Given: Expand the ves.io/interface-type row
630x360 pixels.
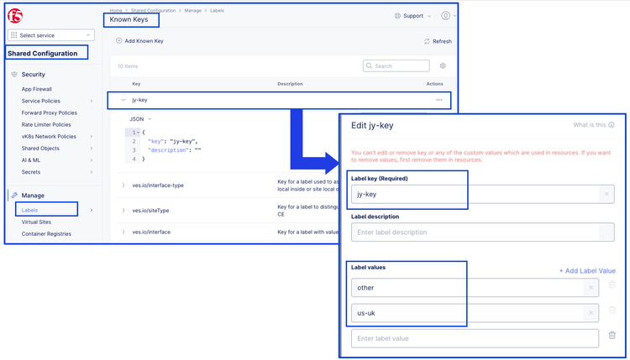Looking at the screenshot, I should point(123,185).
